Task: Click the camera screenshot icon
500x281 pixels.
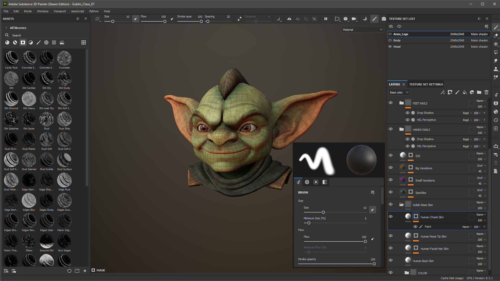Action: (384, 19)
